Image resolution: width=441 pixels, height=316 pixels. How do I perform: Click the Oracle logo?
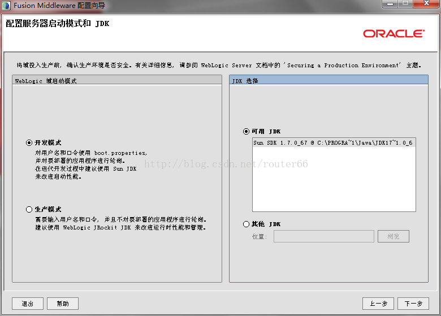coord(394,34)
